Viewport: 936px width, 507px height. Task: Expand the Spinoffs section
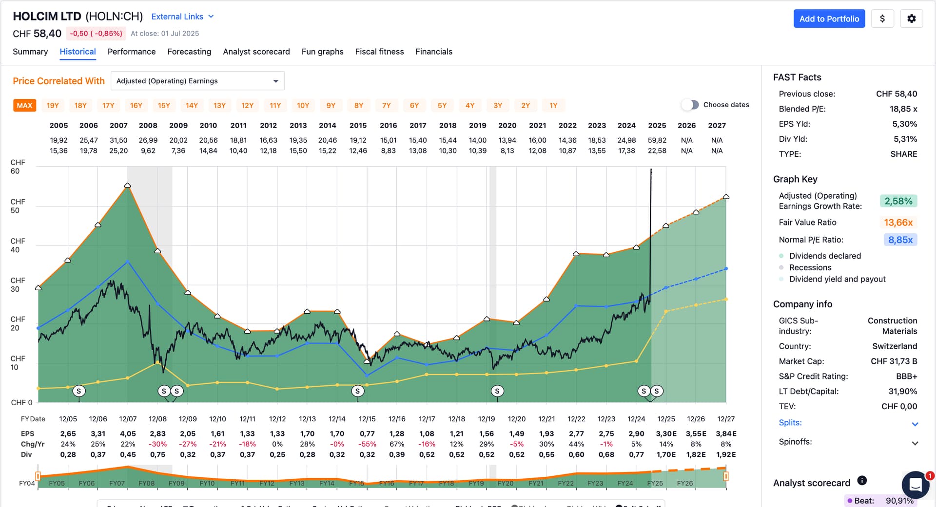[848, 442]
